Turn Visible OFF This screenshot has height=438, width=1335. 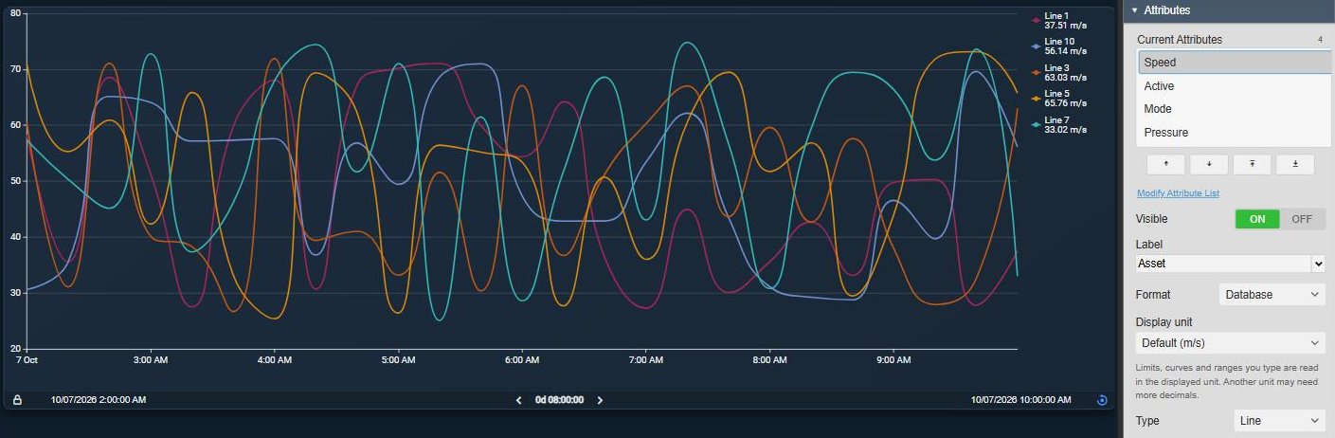click(x=1302, y=219)
